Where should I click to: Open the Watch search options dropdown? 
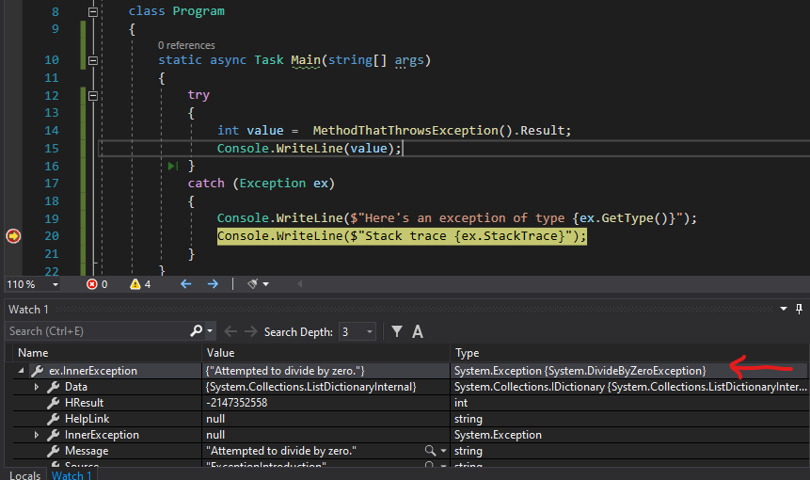point(210,331)
